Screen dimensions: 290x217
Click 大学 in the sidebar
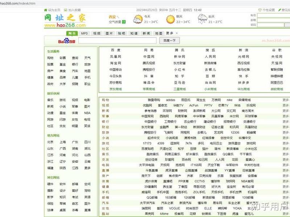pyautogui.click(x=62, y=84)
